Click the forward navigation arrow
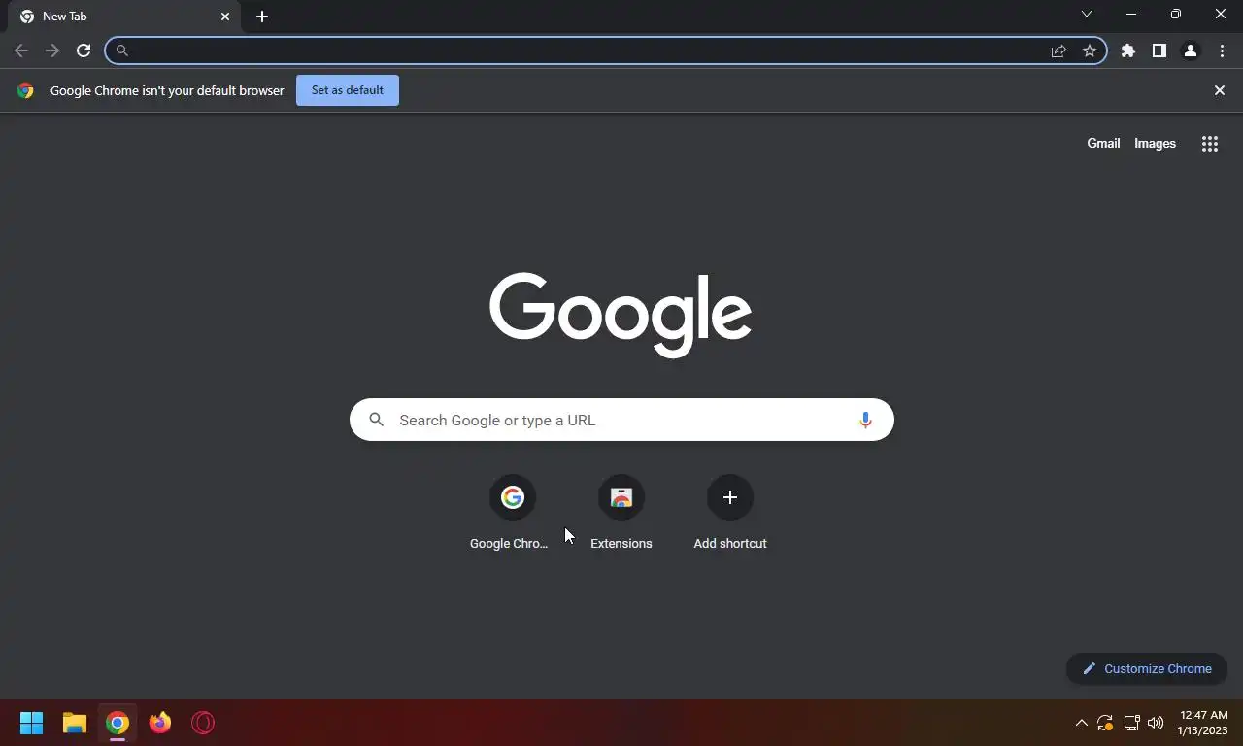The width and height of the screenshot is (1243, 746). point(52,51)
